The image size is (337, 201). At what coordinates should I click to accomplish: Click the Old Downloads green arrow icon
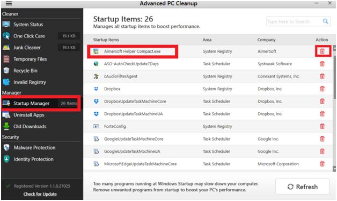6,126
